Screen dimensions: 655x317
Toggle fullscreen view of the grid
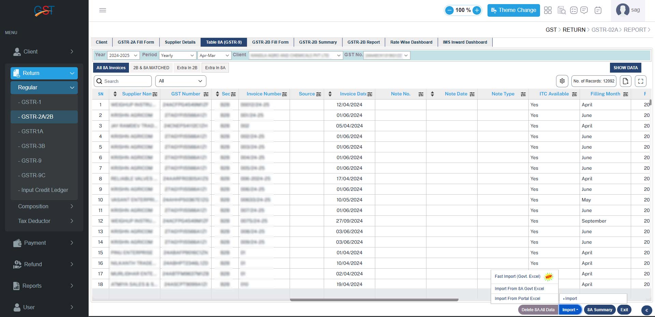coord(641,81)
